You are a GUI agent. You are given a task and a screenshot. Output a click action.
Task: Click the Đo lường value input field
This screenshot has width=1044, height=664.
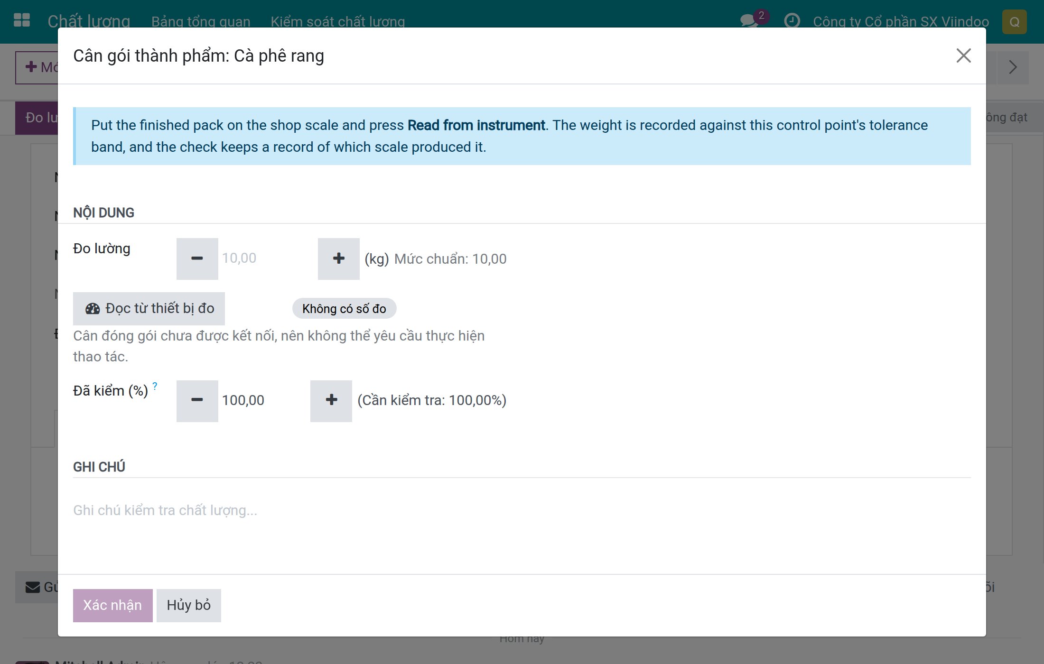(268, 258)
